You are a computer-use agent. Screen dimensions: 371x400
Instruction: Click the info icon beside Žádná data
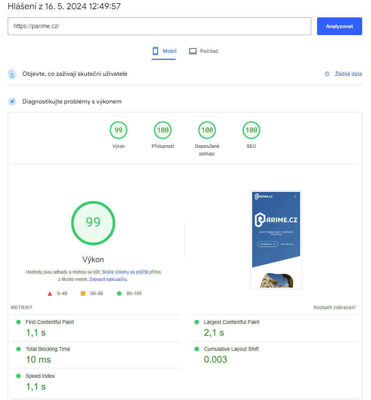coord(327,74)
